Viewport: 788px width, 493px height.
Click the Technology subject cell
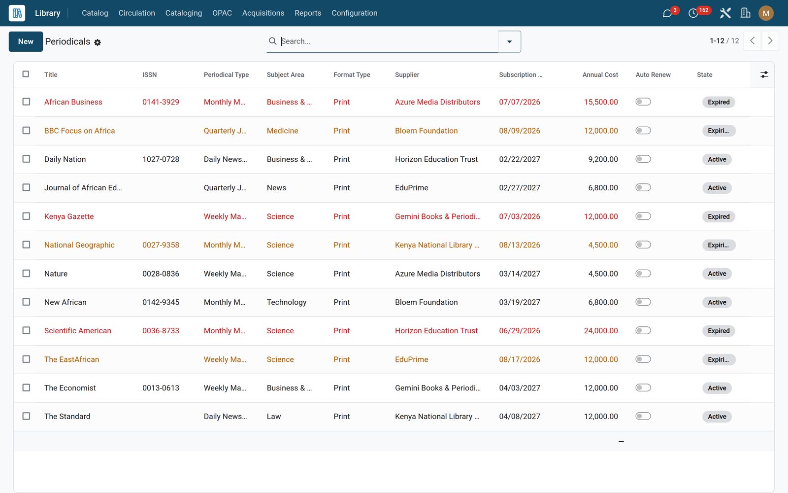pos(286,302)
